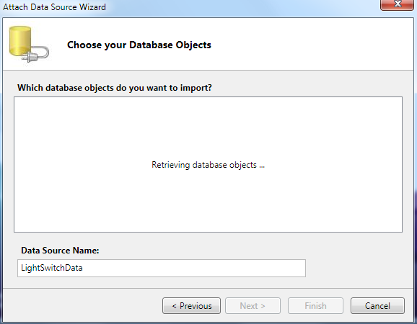Click the white header banner beside heading

pyautogui.click(x=311, y=45)
